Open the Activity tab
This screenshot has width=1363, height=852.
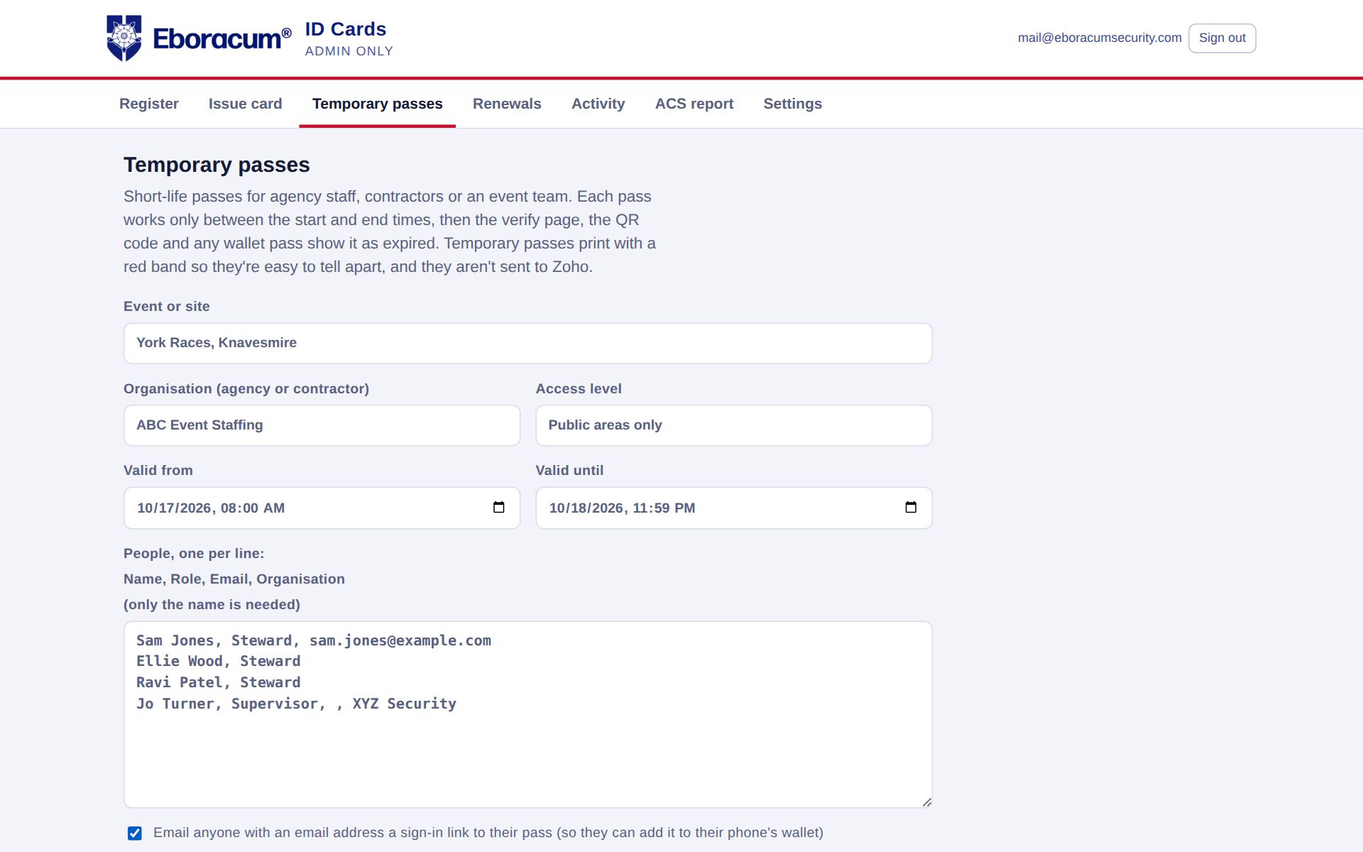[x=598, y=104]
